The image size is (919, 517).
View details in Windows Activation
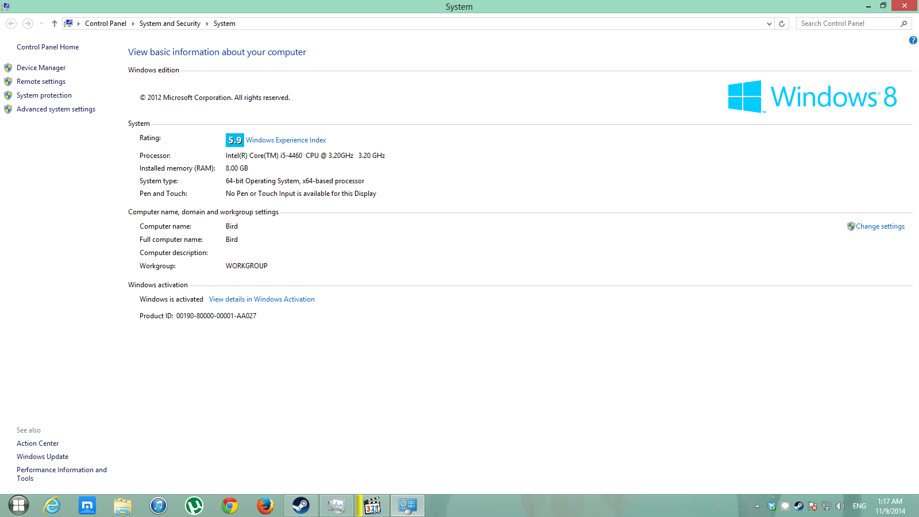(262, 299)
